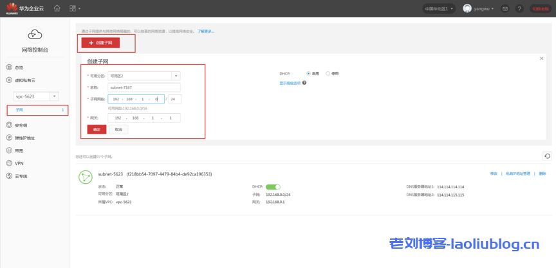Screen dimensions: 556x268
Task: Click help icon beside 显示高级选项
Action: (304, 83)
